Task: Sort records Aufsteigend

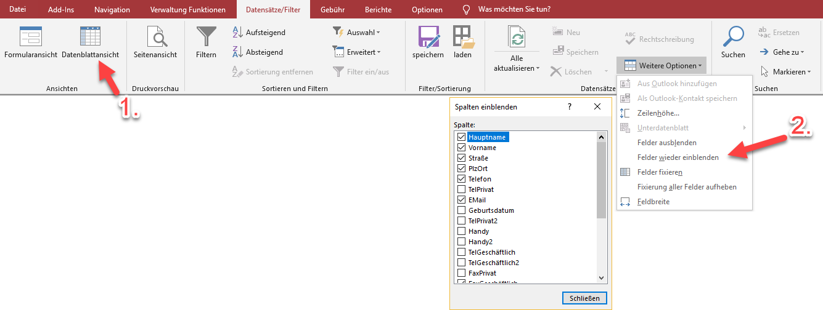Action: (x=259, y=33)
